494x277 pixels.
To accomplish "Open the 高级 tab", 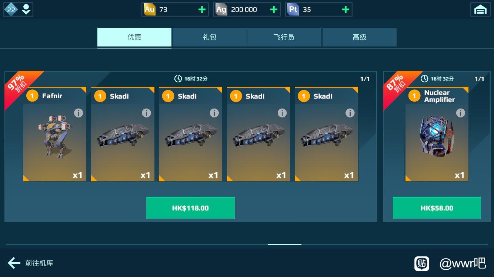I will tap(359, 37).
